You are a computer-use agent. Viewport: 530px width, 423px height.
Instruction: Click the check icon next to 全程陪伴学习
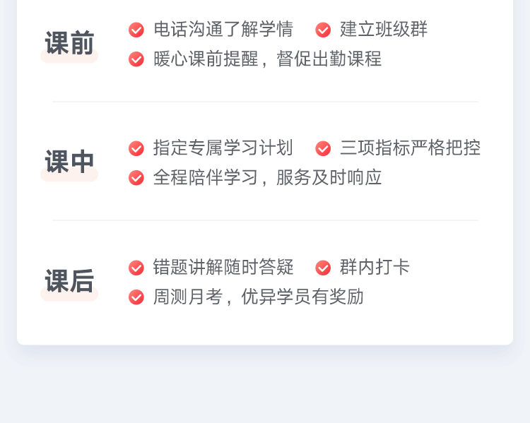pyautogui.click(x=136, y=178)
